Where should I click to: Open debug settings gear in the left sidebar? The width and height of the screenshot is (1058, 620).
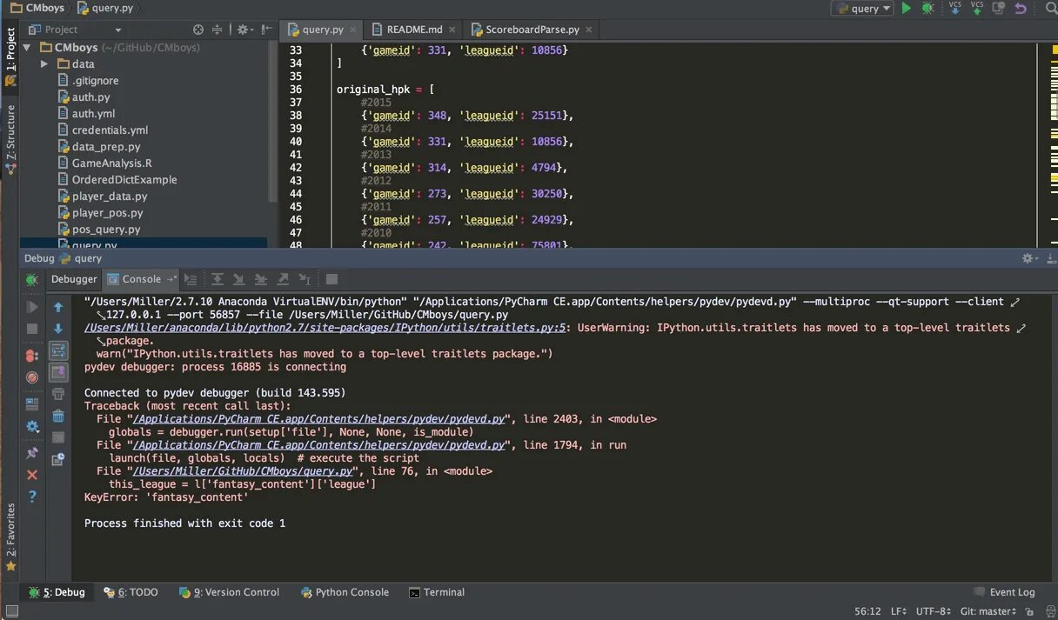click(x=32, y=426)
